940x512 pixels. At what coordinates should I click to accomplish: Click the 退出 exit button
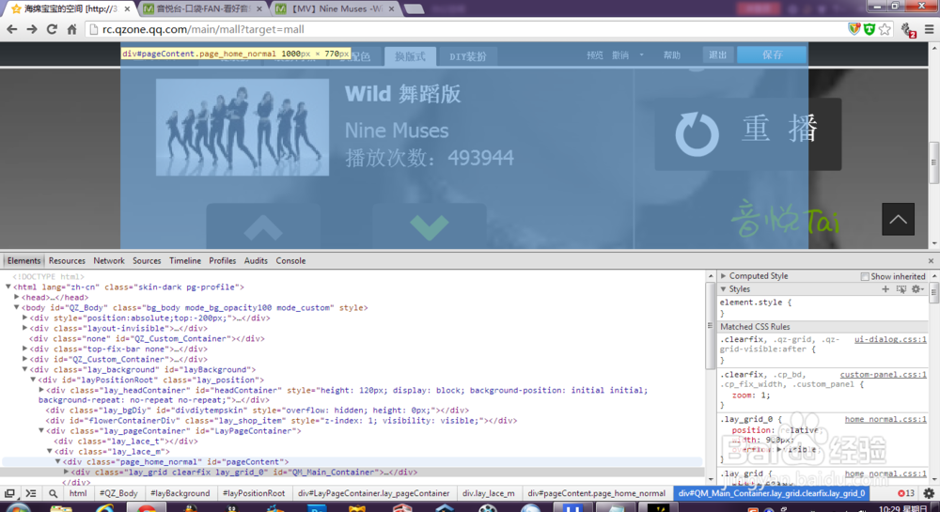[718, 54]
